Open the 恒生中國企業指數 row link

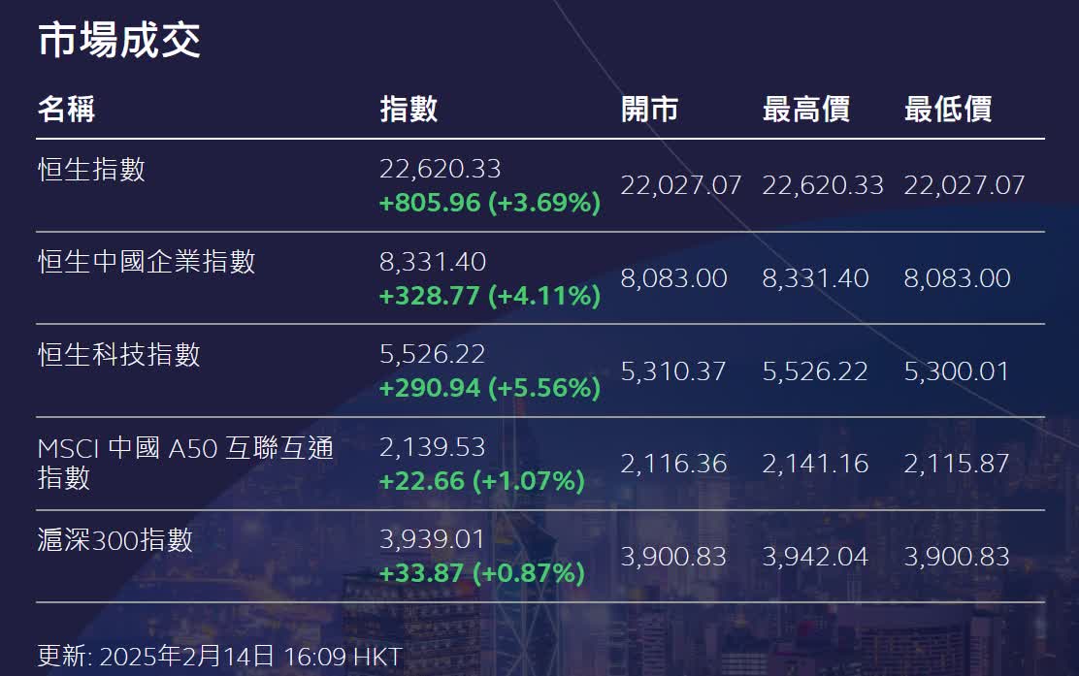(147, 262)
